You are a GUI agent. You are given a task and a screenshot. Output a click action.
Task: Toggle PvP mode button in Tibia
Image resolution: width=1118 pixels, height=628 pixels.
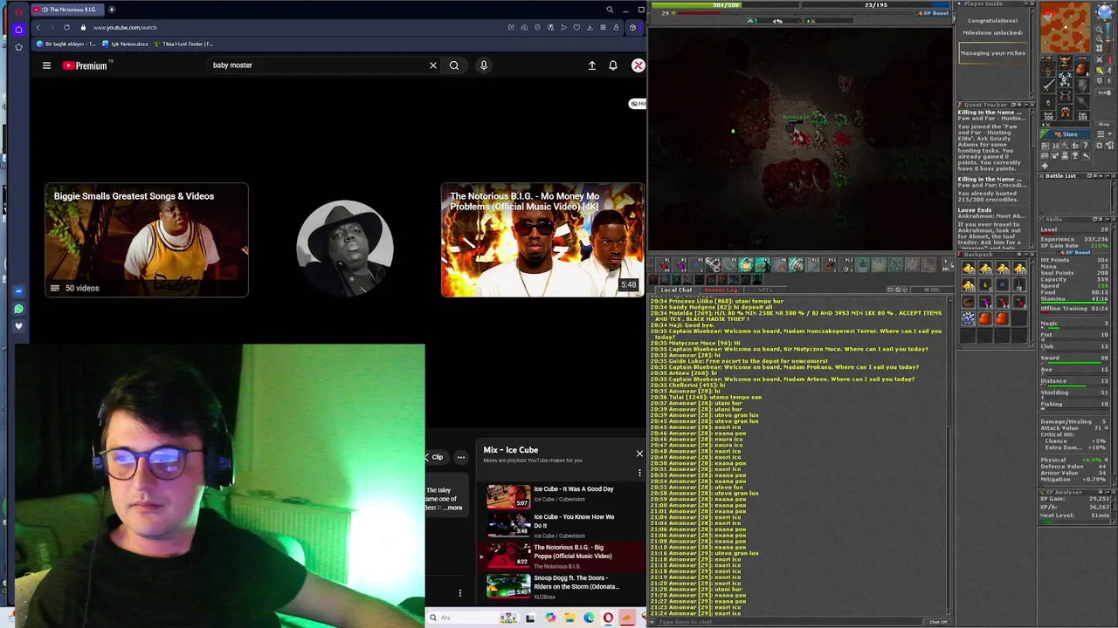coord(1105,92)
